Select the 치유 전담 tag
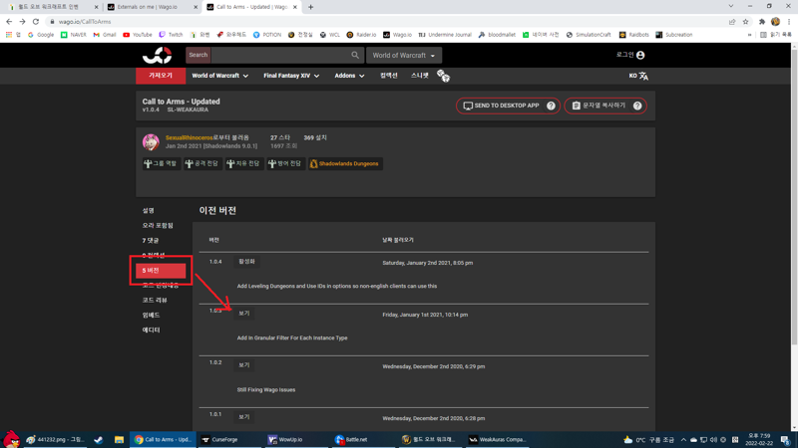Screen dimensions: 798x448 click(x=243, y=163)
